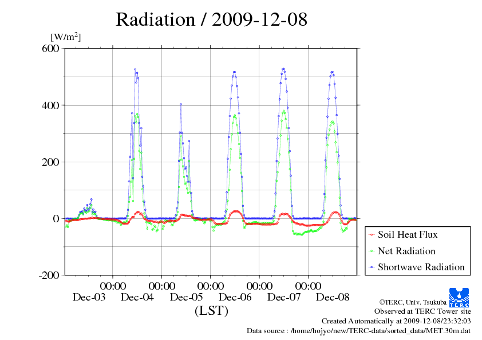Click the Dec-04 shortwave radiation peak
This screenshot has width=482, height=340.
pyautogui.click(x=135, y=70)
